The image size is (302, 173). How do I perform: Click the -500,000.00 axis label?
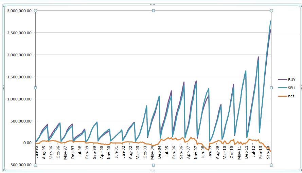point(20,165)
